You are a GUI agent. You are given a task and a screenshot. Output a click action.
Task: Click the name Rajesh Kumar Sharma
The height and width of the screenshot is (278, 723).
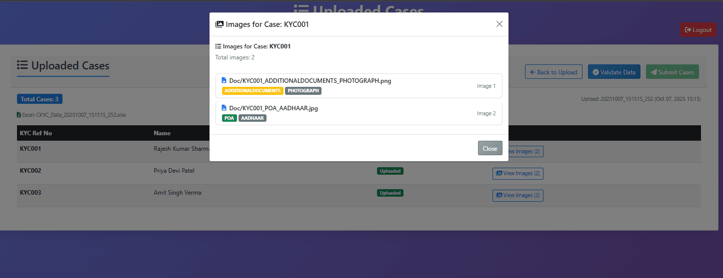(x=181, y=149)
